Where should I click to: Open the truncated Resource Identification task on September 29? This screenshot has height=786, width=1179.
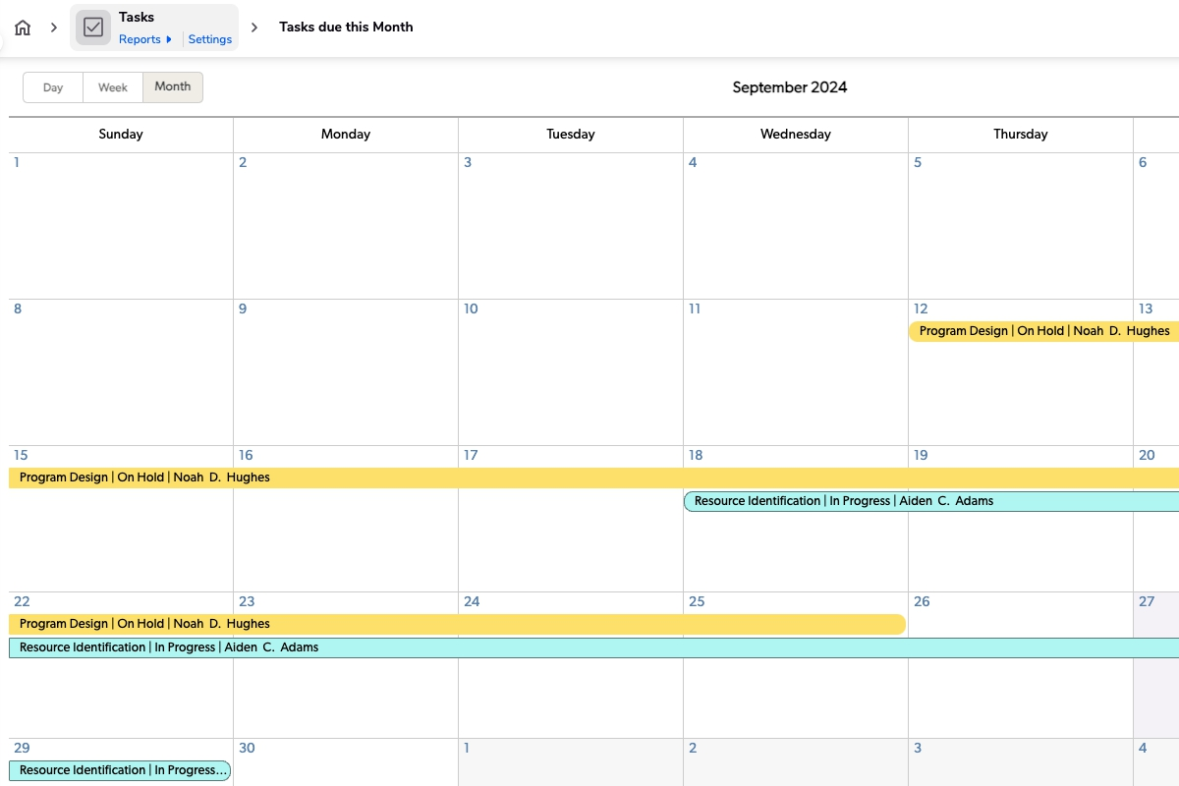click(x=120, y=770)
